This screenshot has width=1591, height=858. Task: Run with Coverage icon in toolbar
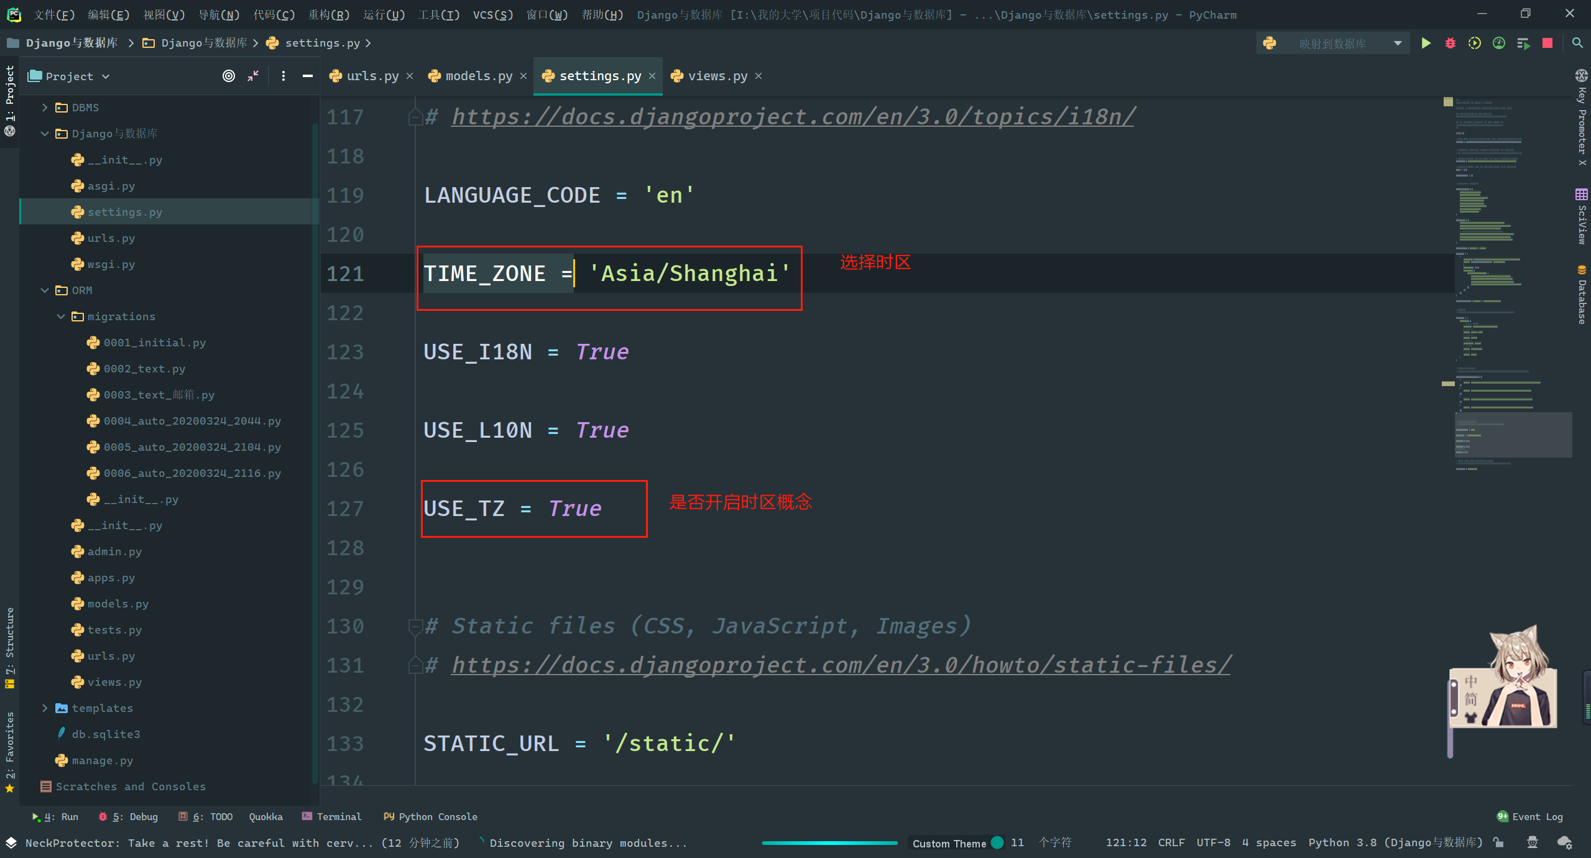(x=1474, y=43)
